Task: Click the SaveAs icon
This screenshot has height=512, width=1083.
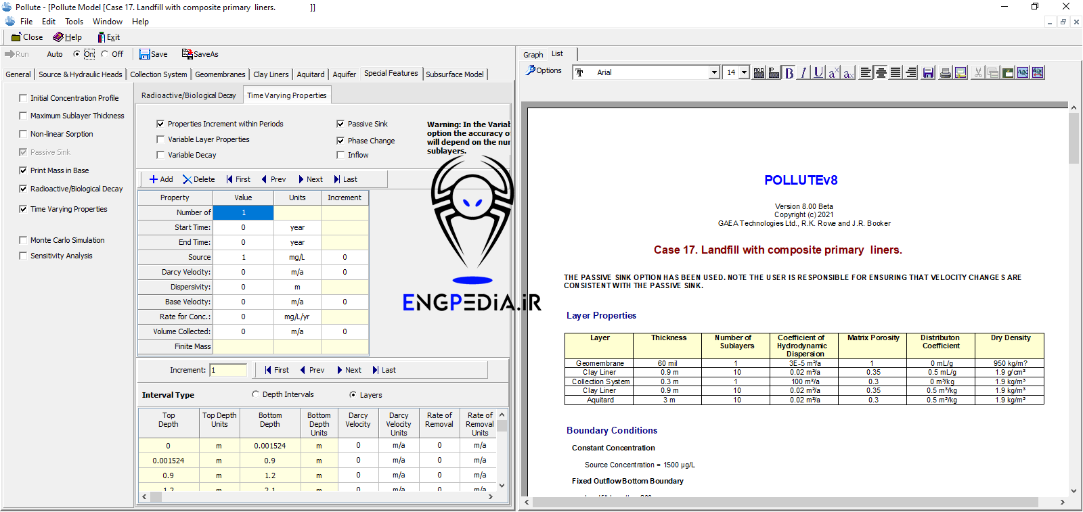Action: coord(187,54)
